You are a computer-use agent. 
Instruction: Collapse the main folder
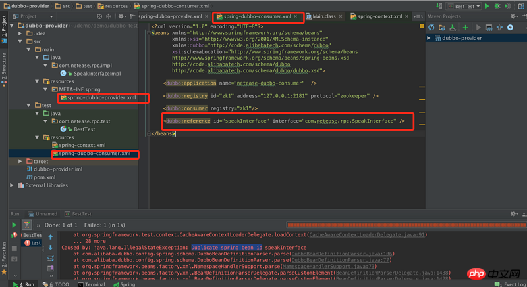pyautogui.click(x=28, y=49)
